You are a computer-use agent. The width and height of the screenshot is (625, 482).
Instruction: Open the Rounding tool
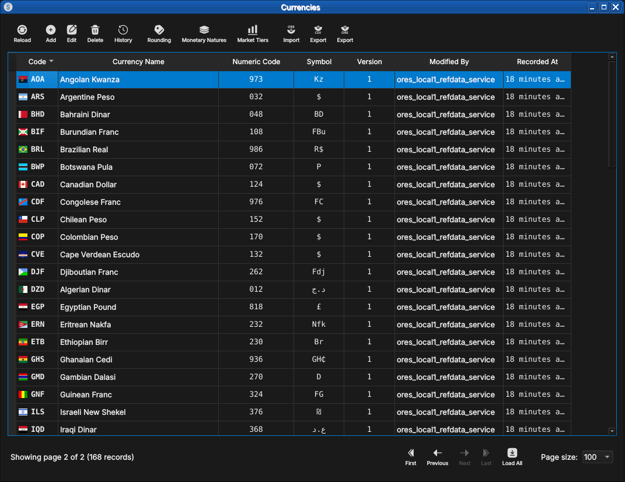coord(159,34)
